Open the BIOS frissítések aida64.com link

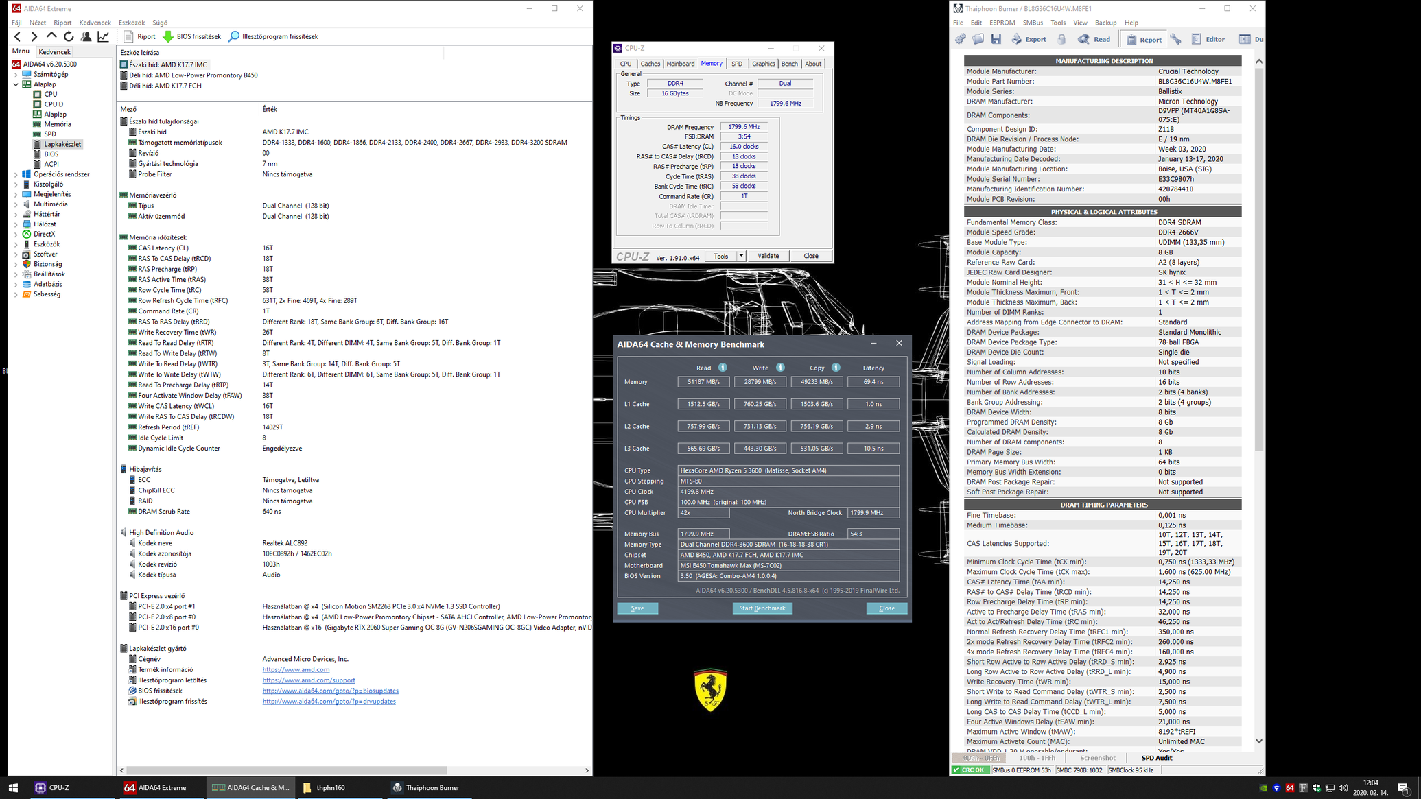(330, 691)
